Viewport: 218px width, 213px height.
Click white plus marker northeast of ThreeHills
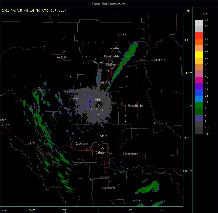(x=155, y=95)
